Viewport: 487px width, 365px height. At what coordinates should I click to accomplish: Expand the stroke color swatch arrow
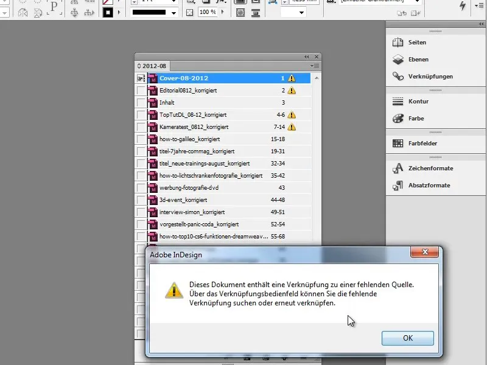[x=119, y=12]
